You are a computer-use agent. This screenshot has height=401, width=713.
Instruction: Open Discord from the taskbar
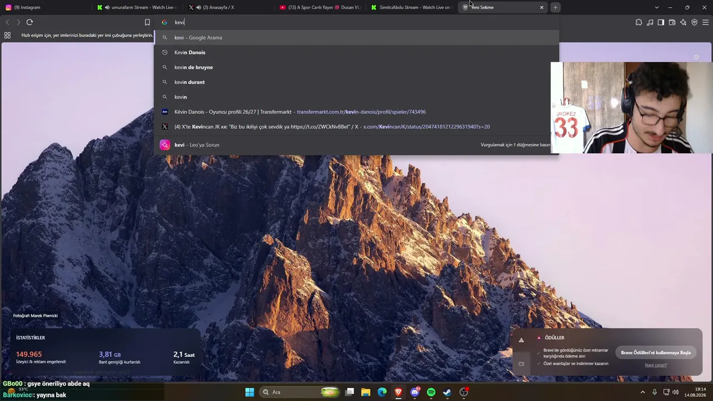(415, 392)
